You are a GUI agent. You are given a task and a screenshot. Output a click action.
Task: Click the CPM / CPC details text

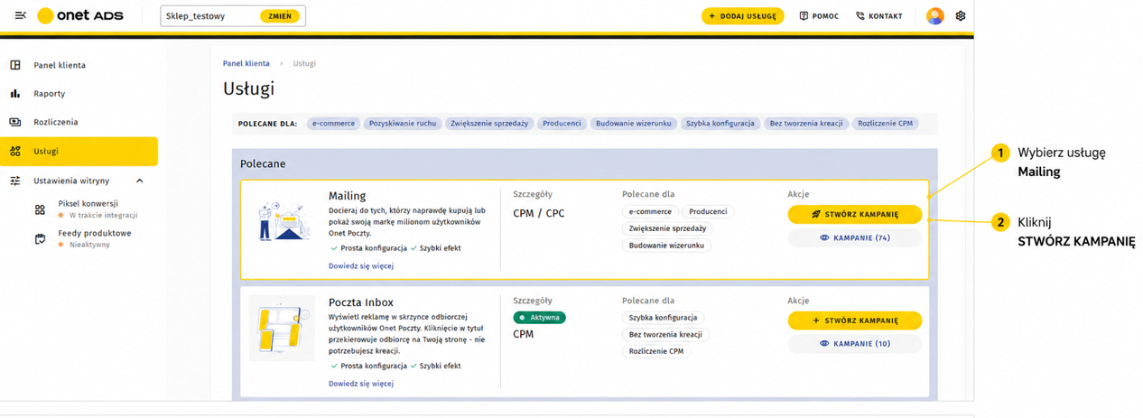(x=539, y=213)
